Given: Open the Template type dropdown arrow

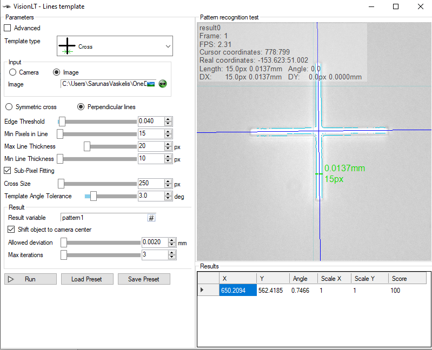Looking at the screenshot, I should click(168, 47).
